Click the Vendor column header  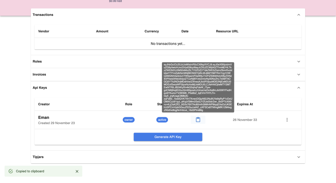44,31
